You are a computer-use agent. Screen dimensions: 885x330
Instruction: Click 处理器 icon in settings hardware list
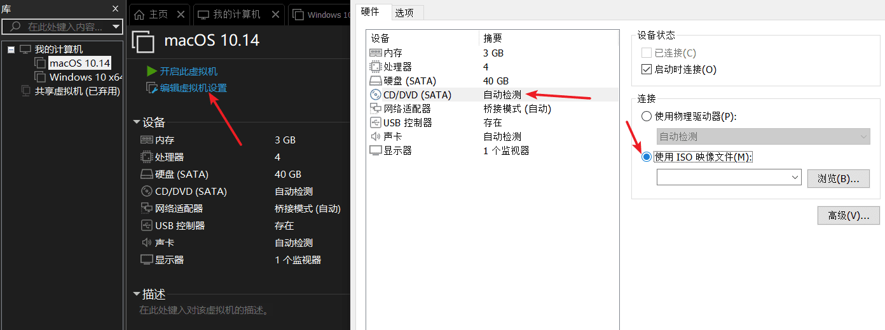tap(375, 67)
